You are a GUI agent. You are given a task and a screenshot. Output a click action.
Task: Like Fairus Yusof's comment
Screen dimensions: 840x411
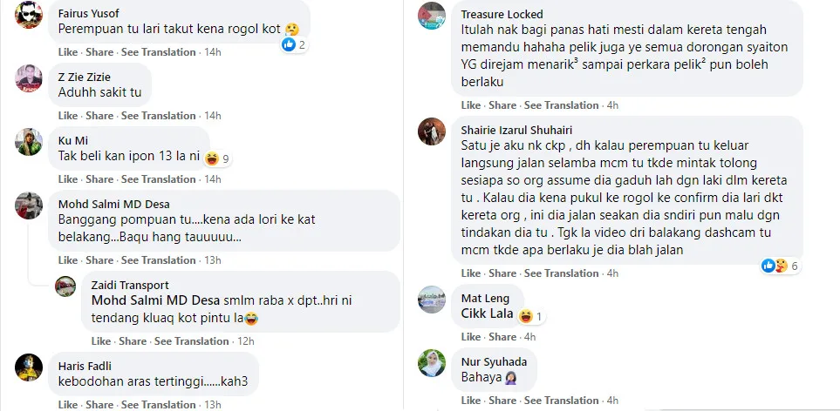(x=68, y=52)
